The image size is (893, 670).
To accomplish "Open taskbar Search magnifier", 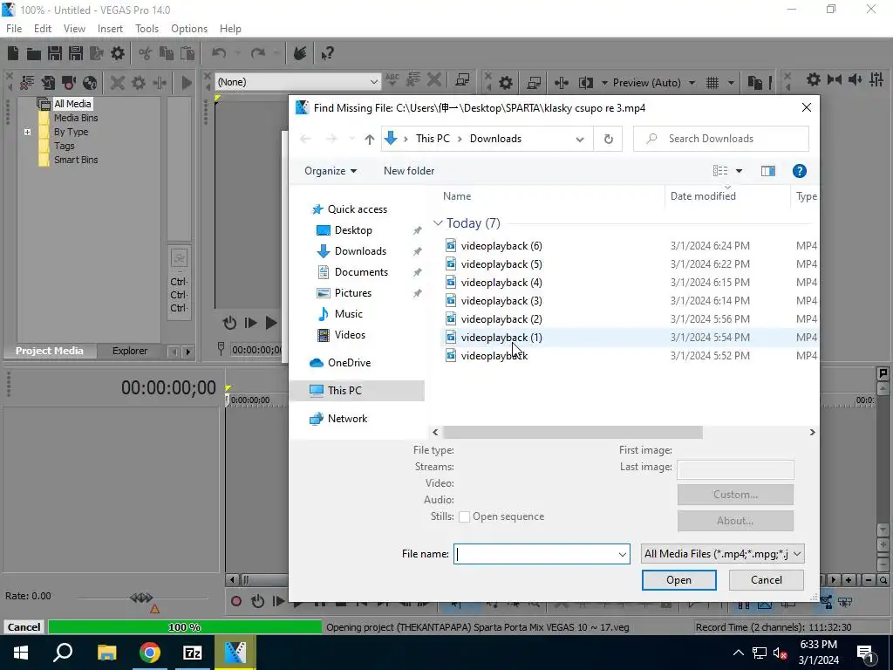I will 63,653.
